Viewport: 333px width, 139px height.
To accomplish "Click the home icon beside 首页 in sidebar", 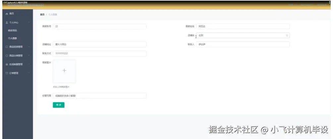I will [x=7, y=14].
